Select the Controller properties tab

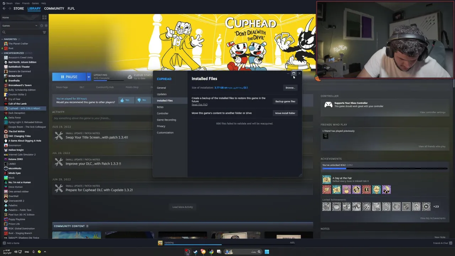point(170,113)
